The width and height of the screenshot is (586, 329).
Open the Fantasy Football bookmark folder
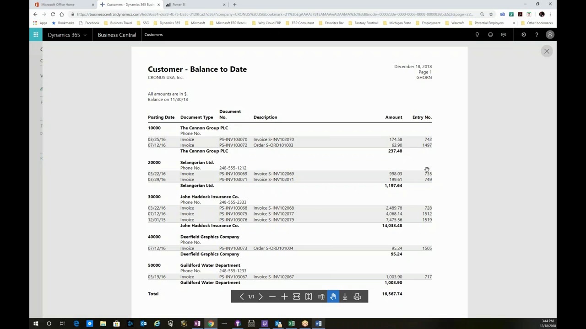pyautogui.click(x=364, y=23)
